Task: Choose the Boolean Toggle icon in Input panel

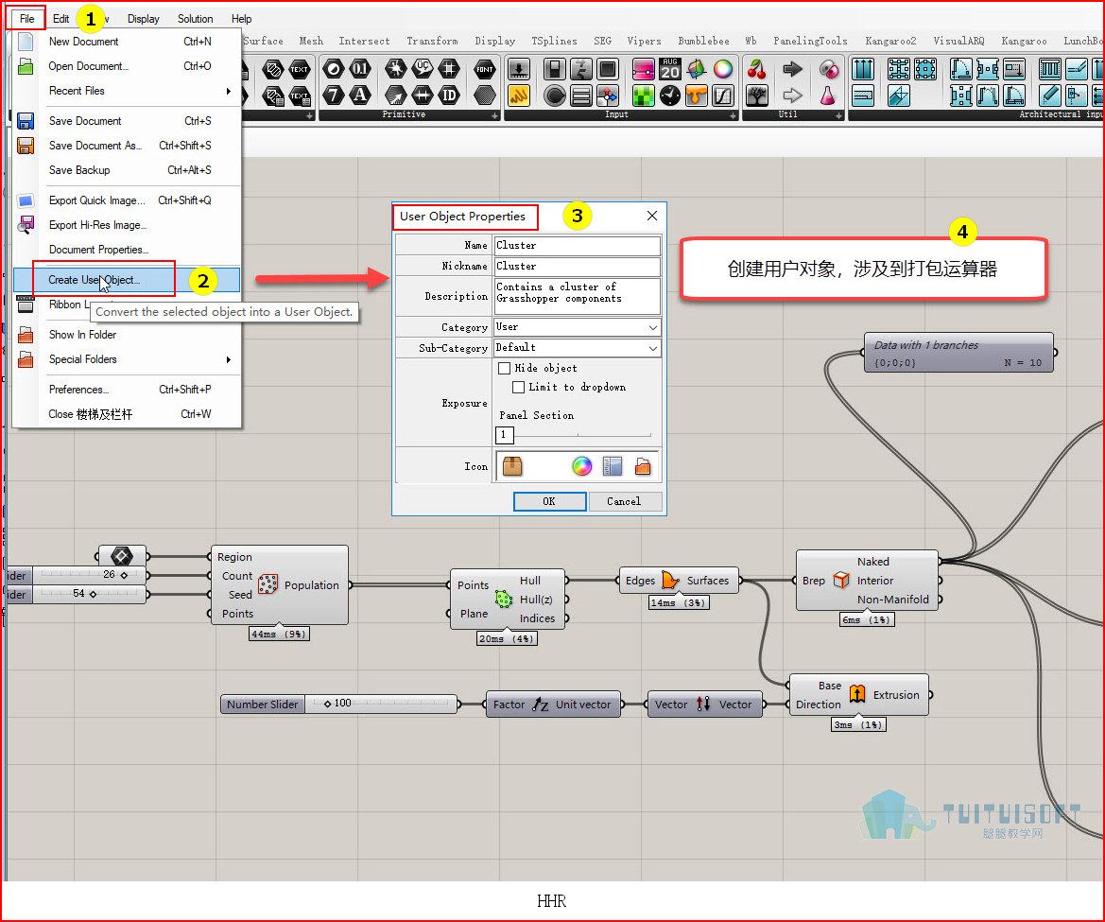Action: [555, 69]
